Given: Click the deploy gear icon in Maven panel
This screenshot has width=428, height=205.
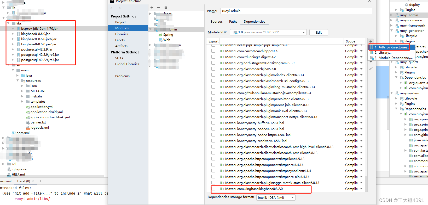Looking at the screenshot, I should tap(406, 5).
